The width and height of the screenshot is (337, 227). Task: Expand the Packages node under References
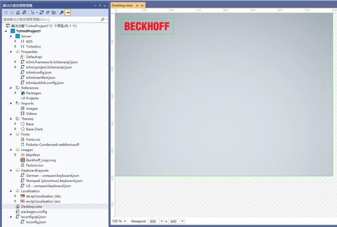pyautogui.click(x=15, y=93)
